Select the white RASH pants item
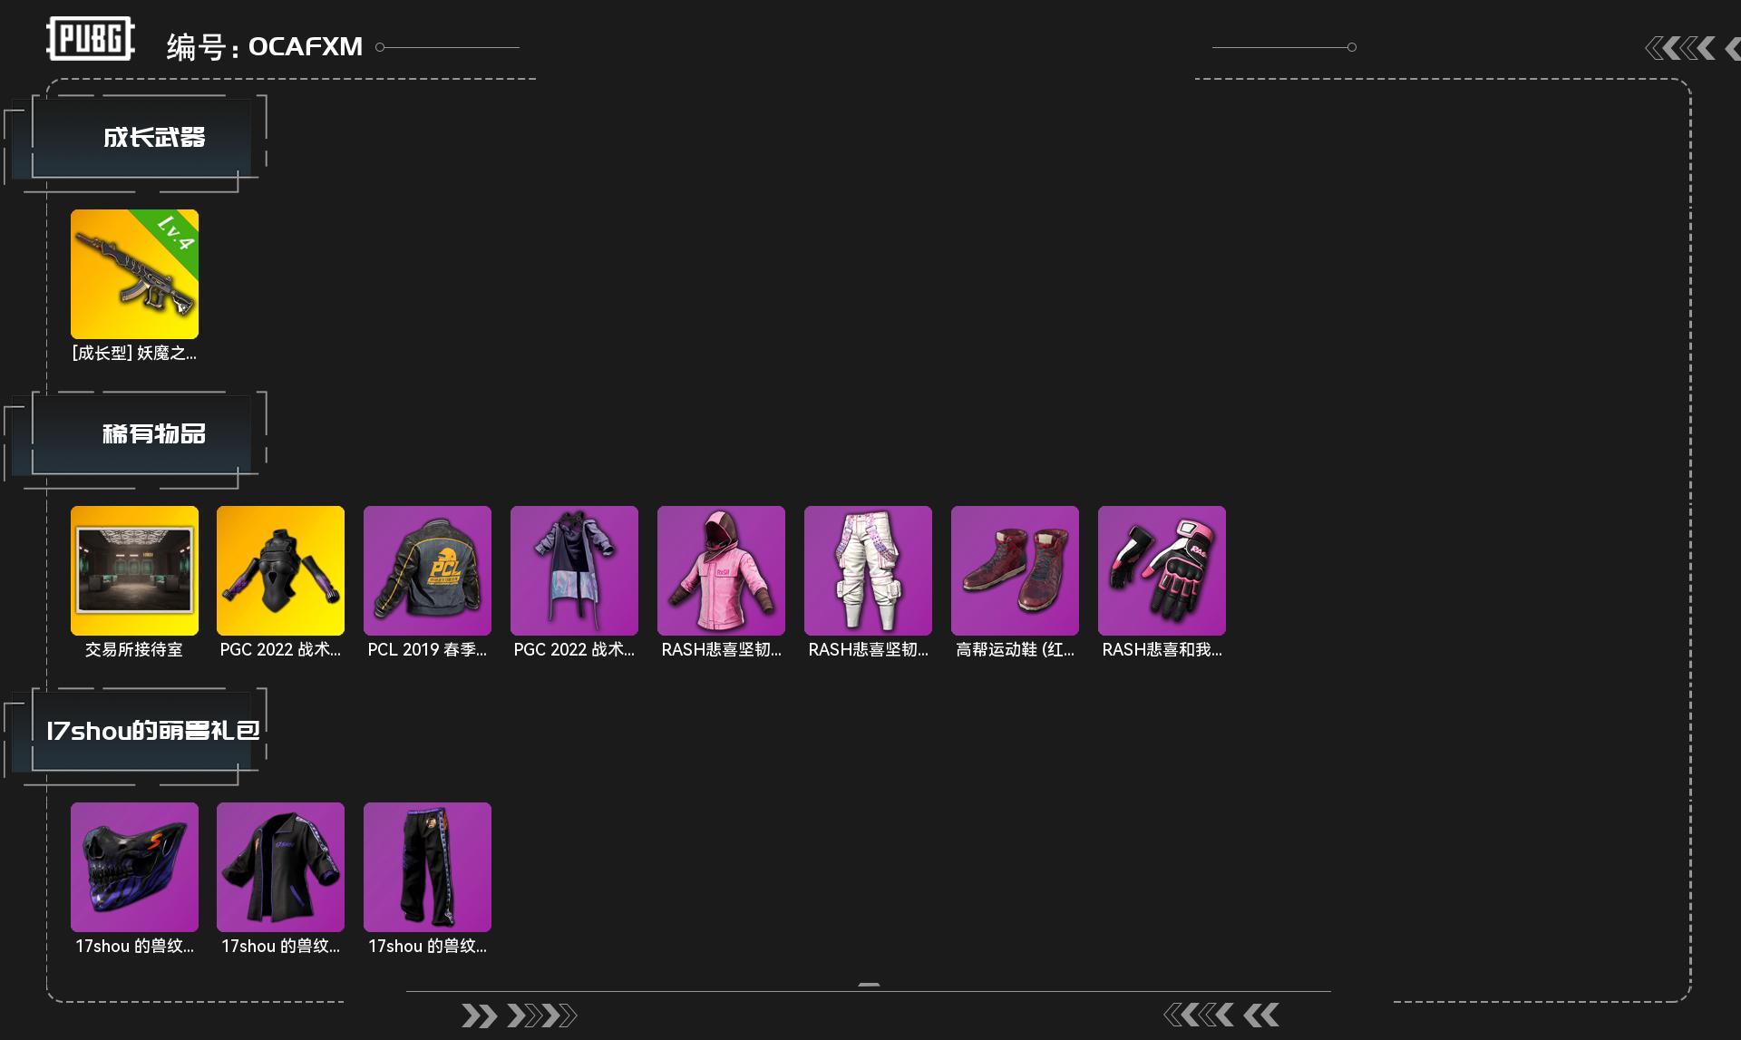1741x1040 pixels. [868, 570]
